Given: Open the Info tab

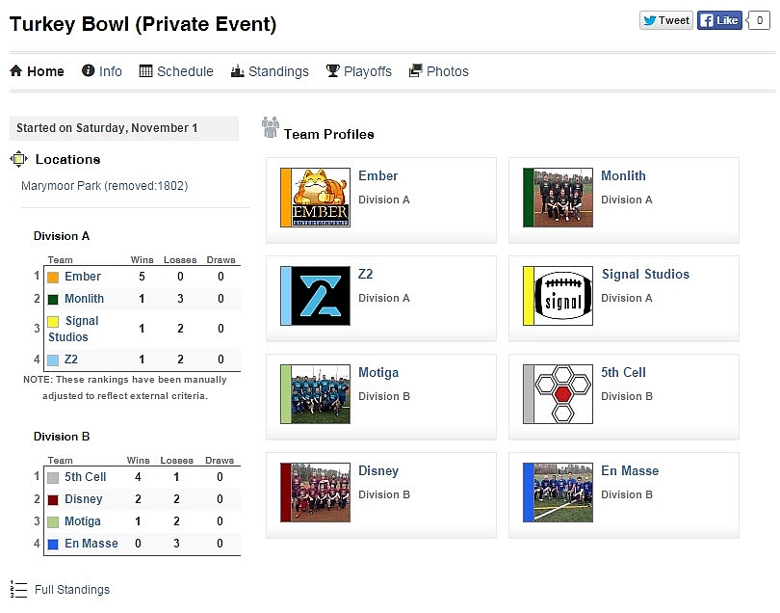Looking at the screenshot, I should tap(102, 71).
